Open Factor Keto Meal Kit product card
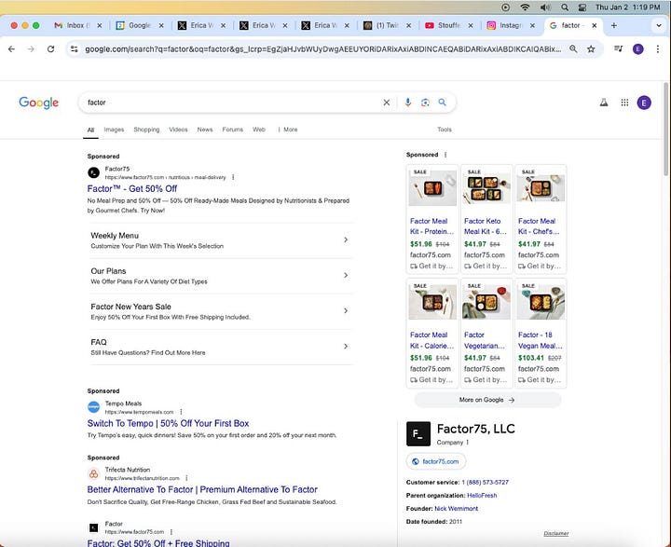This screenshot has height=547, width=671. (x=486, y=219)
